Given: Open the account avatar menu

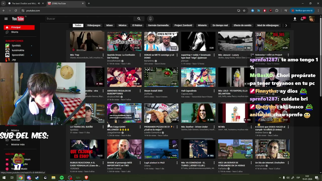Looking at the screenshot, I should coord(312,19).
